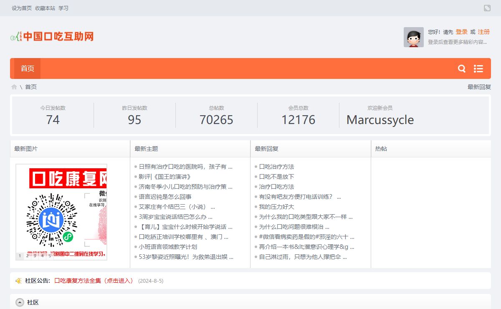The height and width of the screenshot is (309, 501).
Task: Click the QR code slideshow image
Action: pyautogui.click(x=61, y=212)
